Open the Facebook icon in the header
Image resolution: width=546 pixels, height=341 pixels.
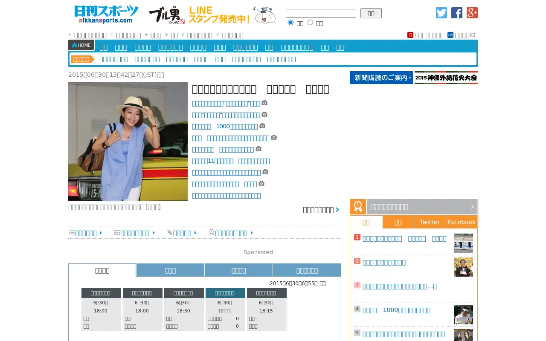(x=457, y=13)
